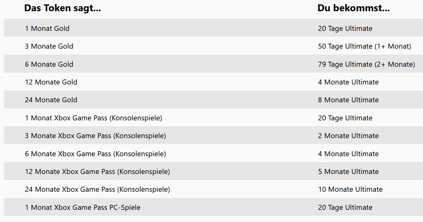This screenshot has width=423, height=222.
Task: Click '6 Monate Xbox Game Pass (Konsolenspiele)'
Action: (95, 154)
